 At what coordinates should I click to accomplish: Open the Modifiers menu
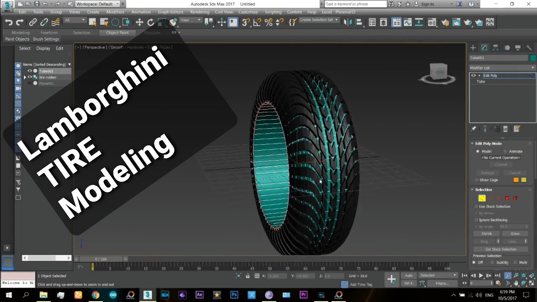115,12
